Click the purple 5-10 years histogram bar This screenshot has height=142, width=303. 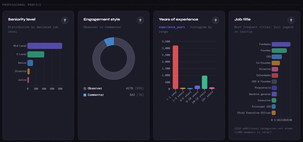pos(197,87)
